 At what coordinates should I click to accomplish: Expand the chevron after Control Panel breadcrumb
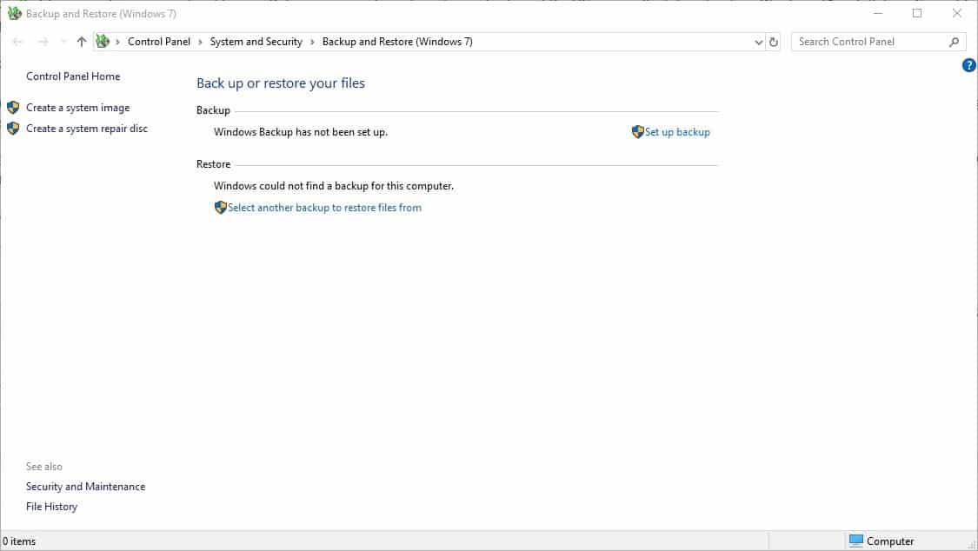(200, 42)
